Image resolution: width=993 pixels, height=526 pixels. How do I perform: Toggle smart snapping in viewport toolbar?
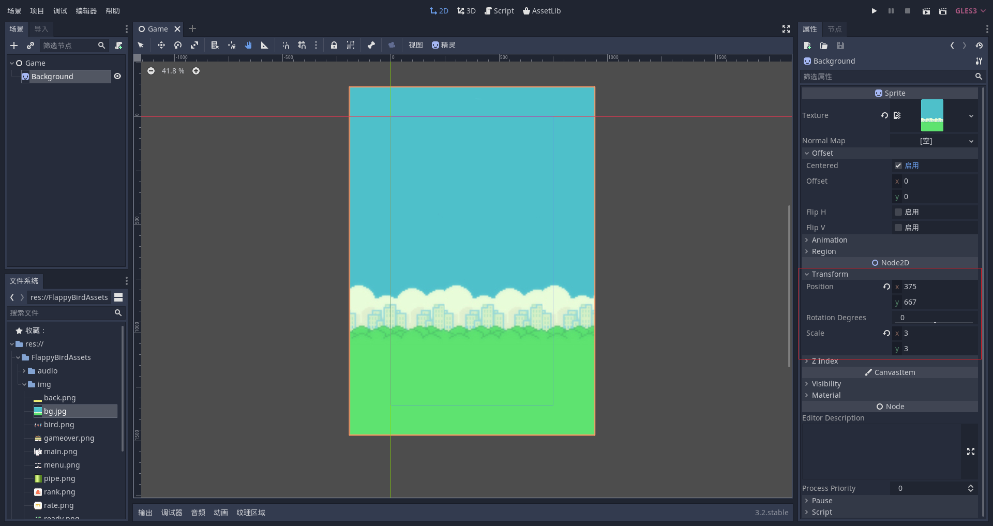[x=285, y=45]
